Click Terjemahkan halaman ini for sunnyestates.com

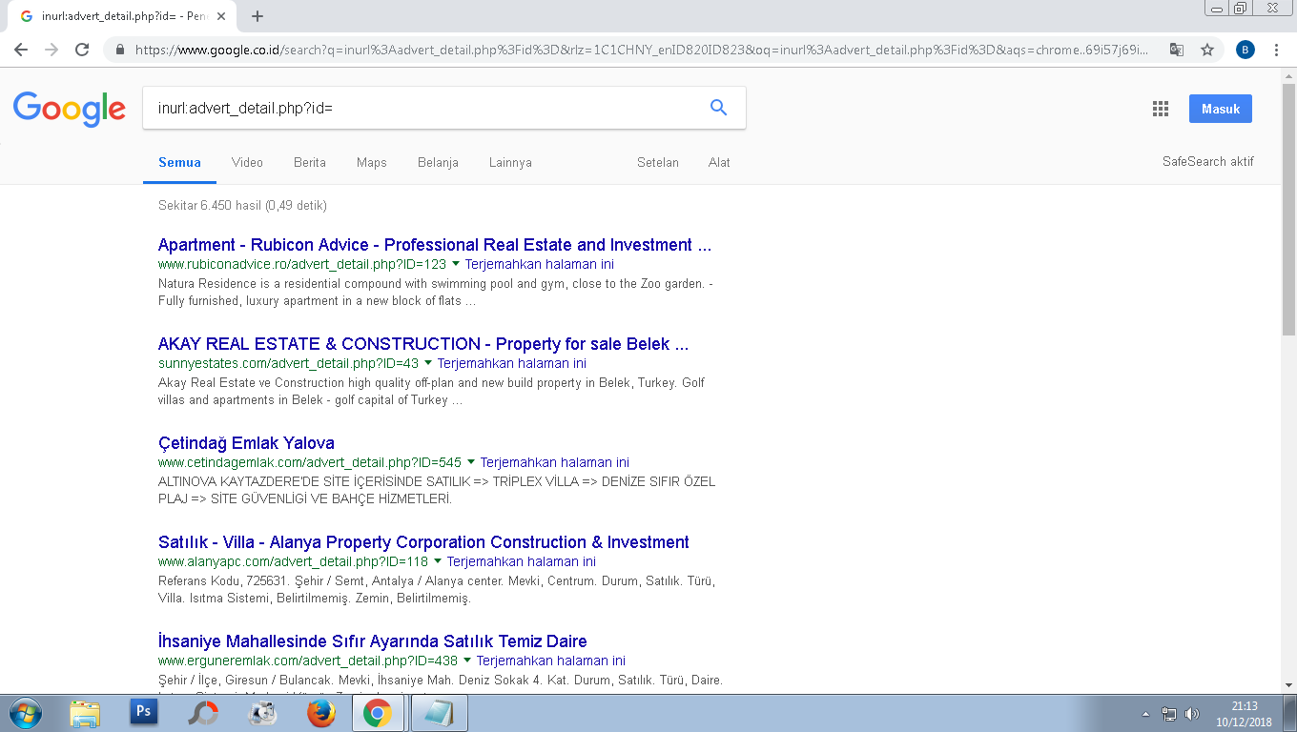(x=512, y=363)
